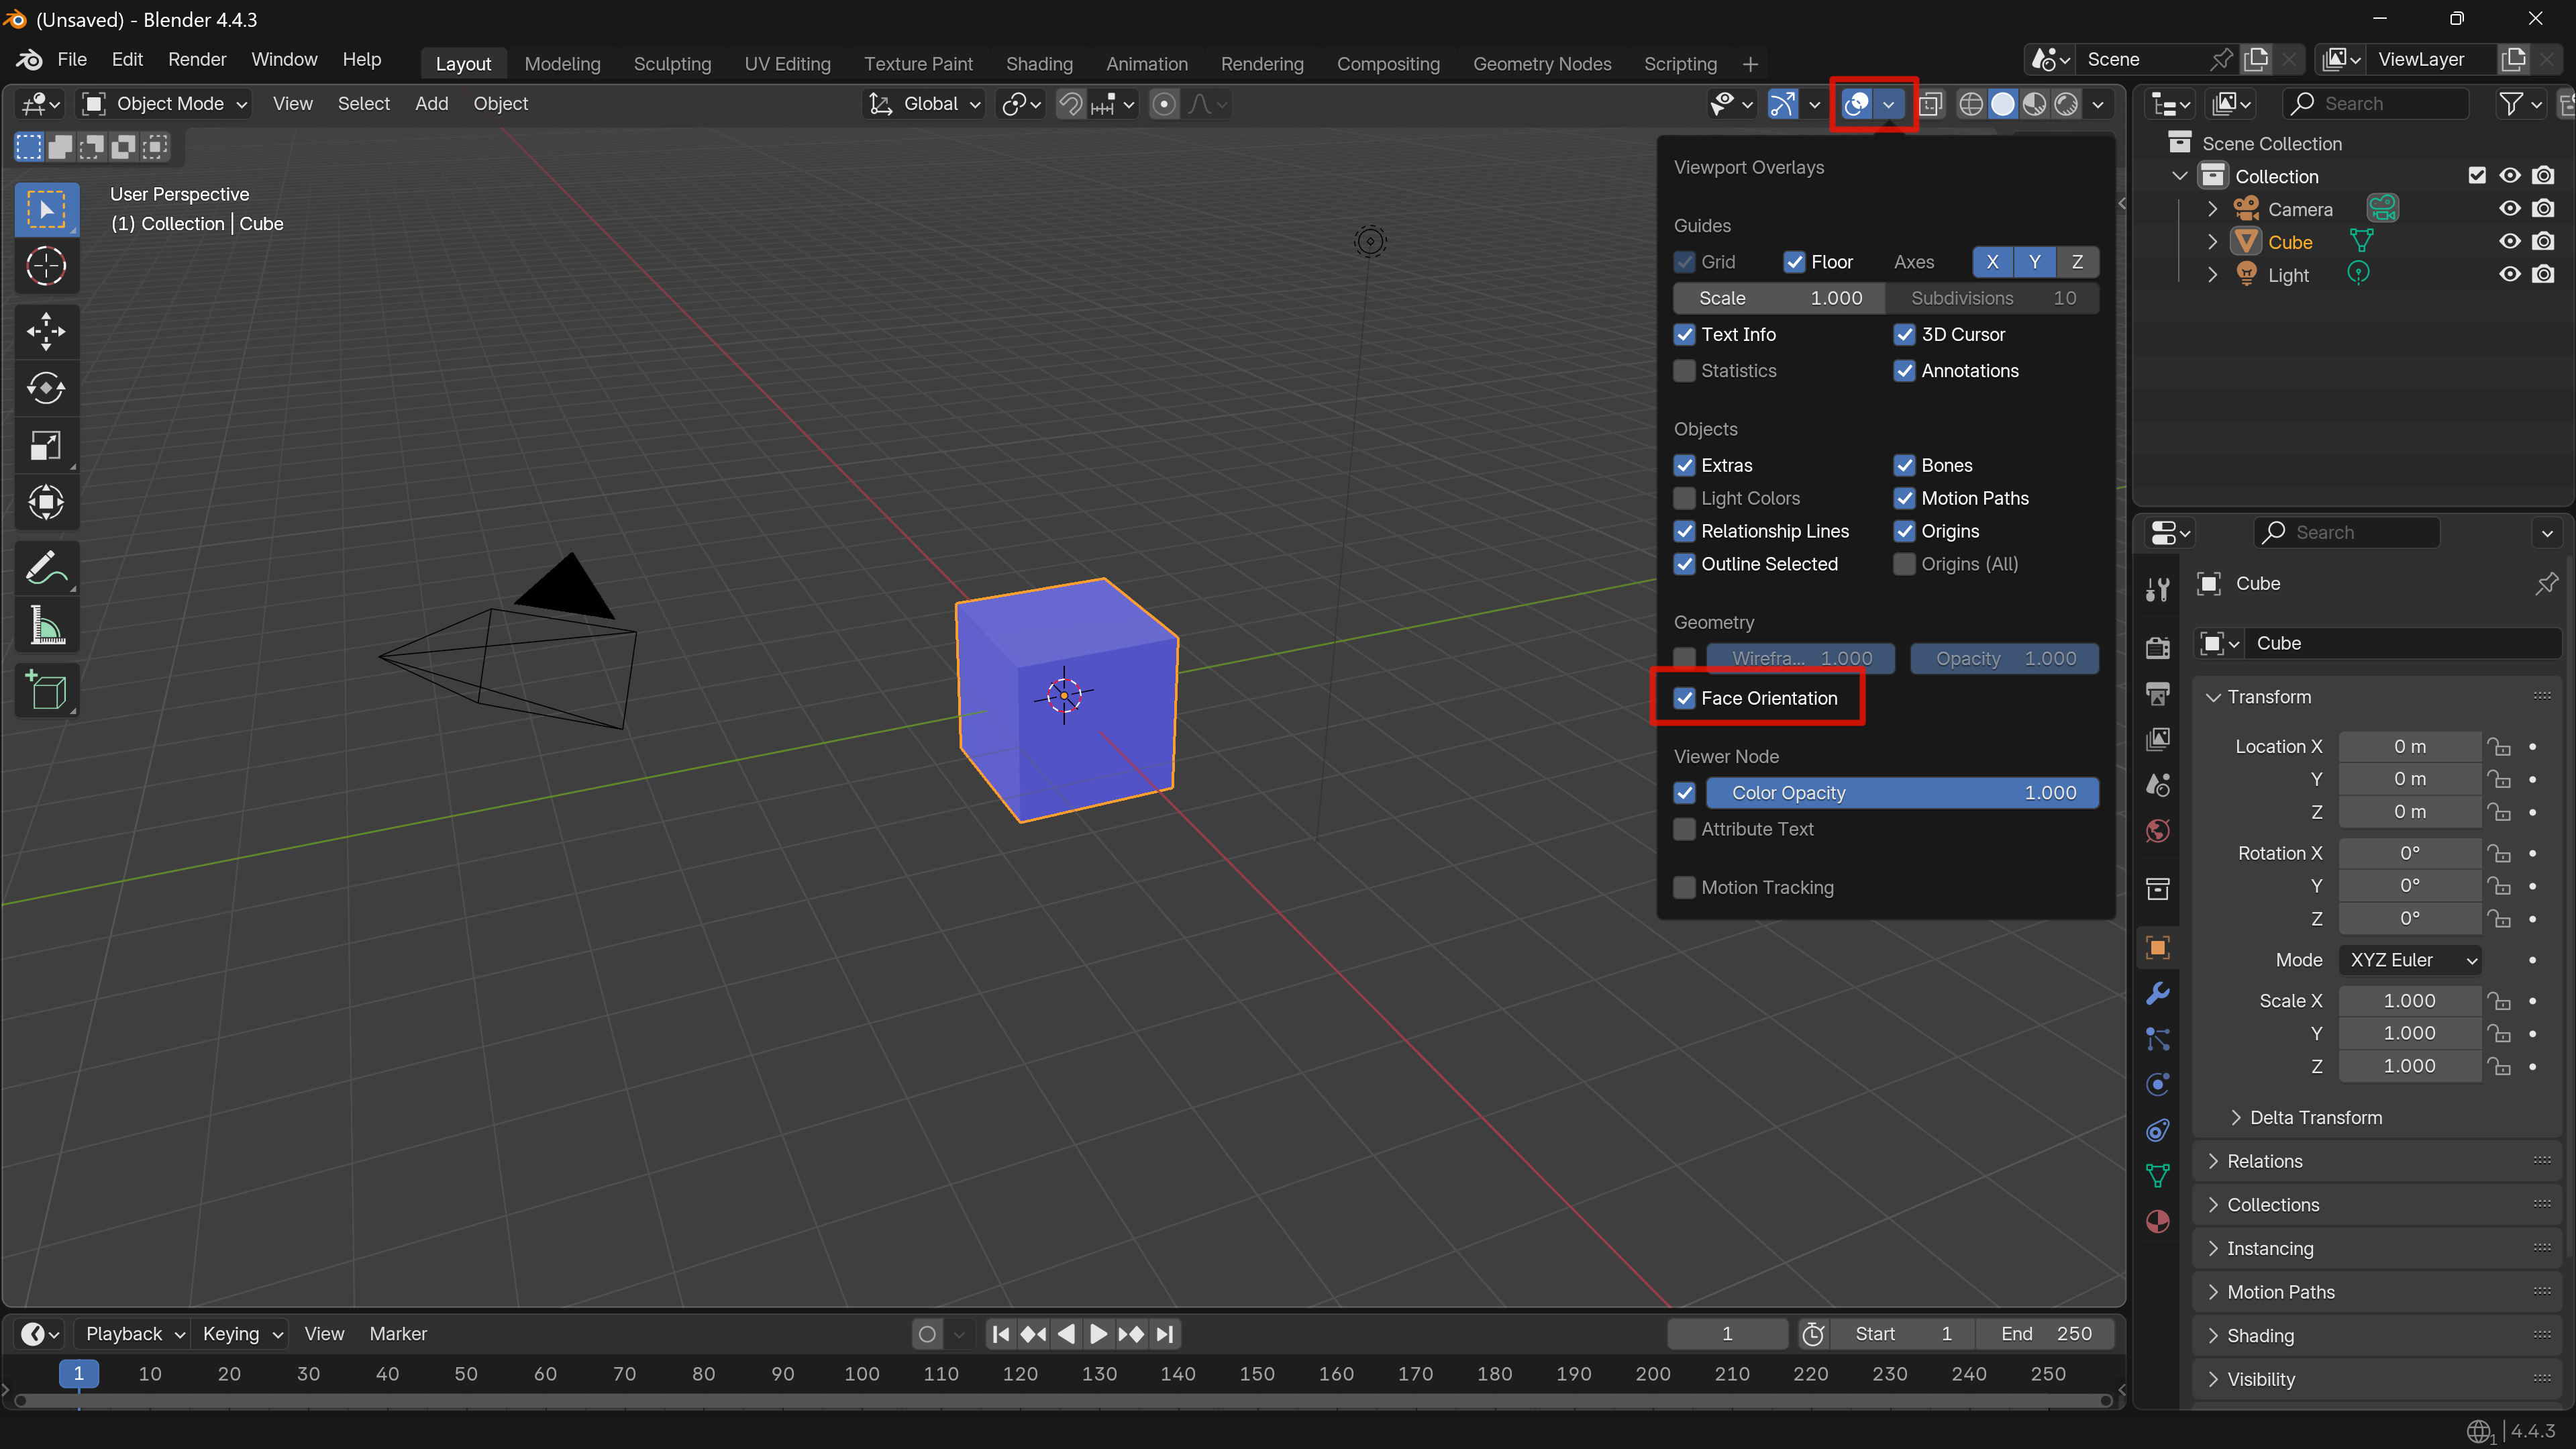Viewport: 2576px width, 1449px height.
Task: Select the Measure tool
Action: pyautogui.click(x=46, y=627)
